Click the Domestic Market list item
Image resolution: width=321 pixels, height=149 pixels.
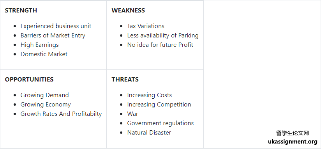click(44, 54)
